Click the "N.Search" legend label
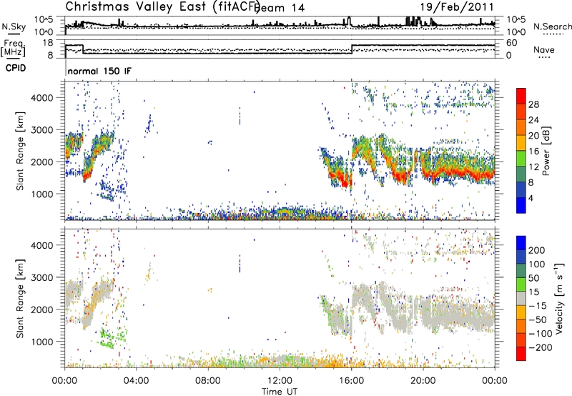Viewport: 572px width, 396px height. [553, 26]
